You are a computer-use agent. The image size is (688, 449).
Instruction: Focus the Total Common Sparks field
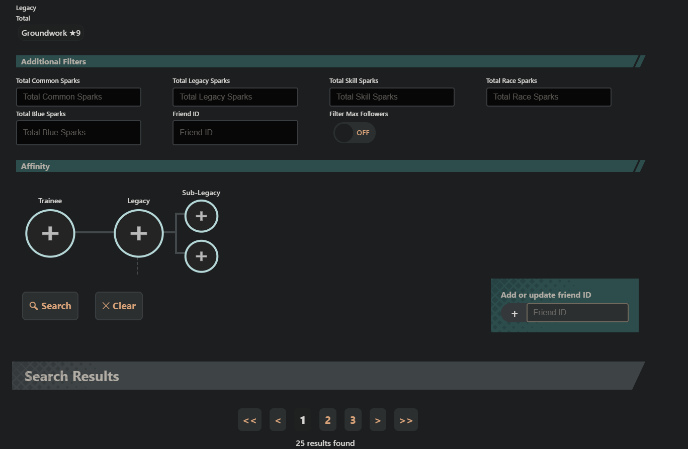[x=78, y=97]
